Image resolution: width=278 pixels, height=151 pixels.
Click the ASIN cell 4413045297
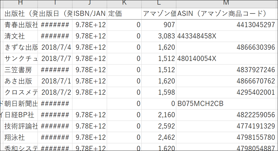click(226, 25)
